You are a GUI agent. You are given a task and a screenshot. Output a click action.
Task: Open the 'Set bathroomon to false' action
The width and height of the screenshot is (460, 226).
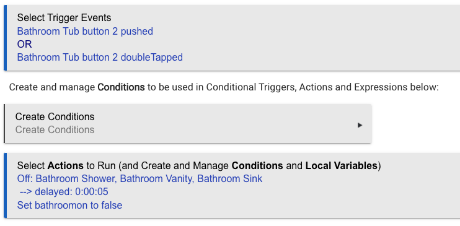coord(69,205)
